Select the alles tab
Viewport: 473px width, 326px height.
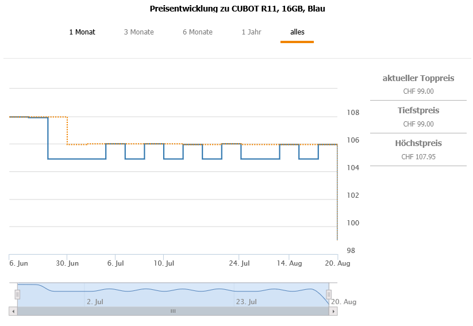(297, 32)
